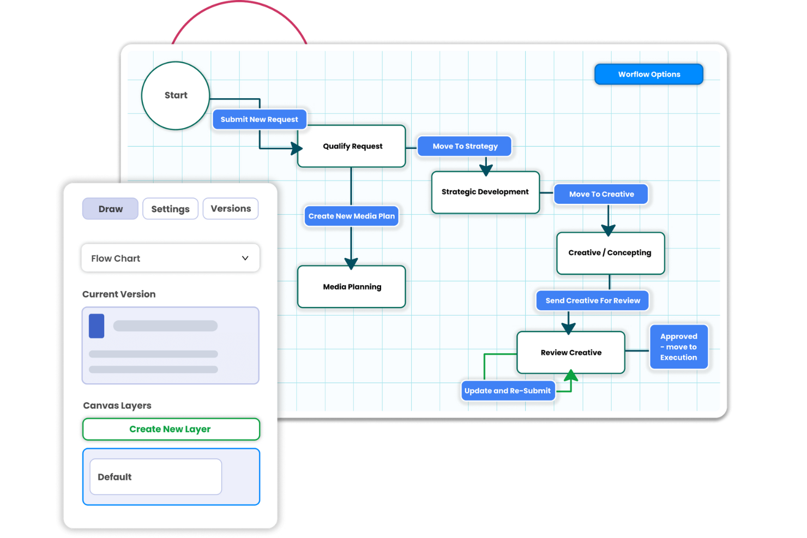Click the Send Creative For Review transition
807x538 pixels.
click(593, 300)
